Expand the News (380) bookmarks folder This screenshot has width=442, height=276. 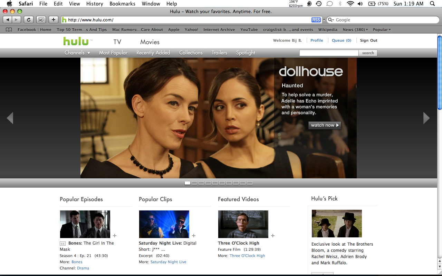click(355, 30)
